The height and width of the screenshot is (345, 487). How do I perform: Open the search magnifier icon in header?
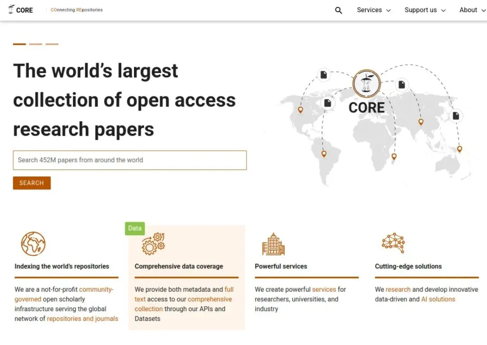pos(339,10)
